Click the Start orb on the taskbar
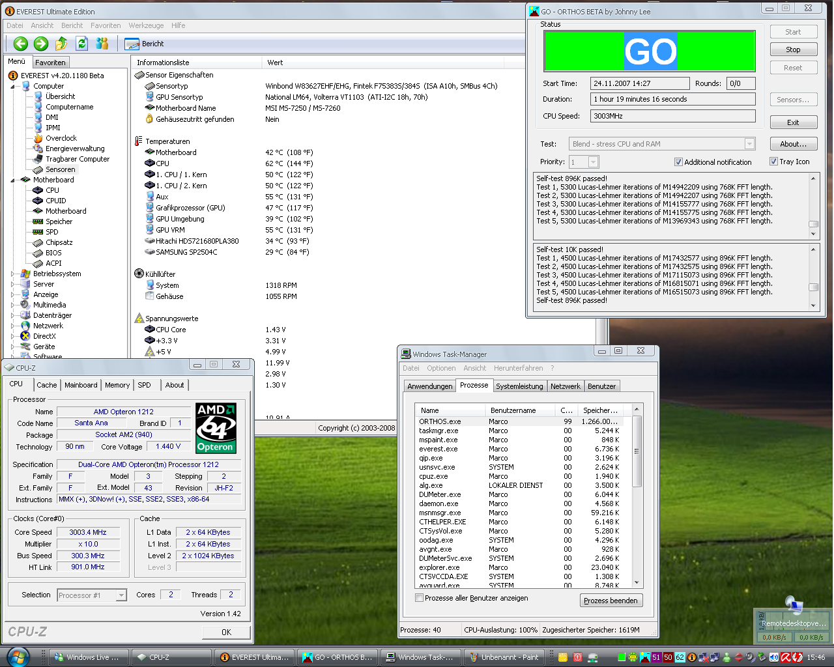This screenshot has height=667, width=834. click(18, 657)
